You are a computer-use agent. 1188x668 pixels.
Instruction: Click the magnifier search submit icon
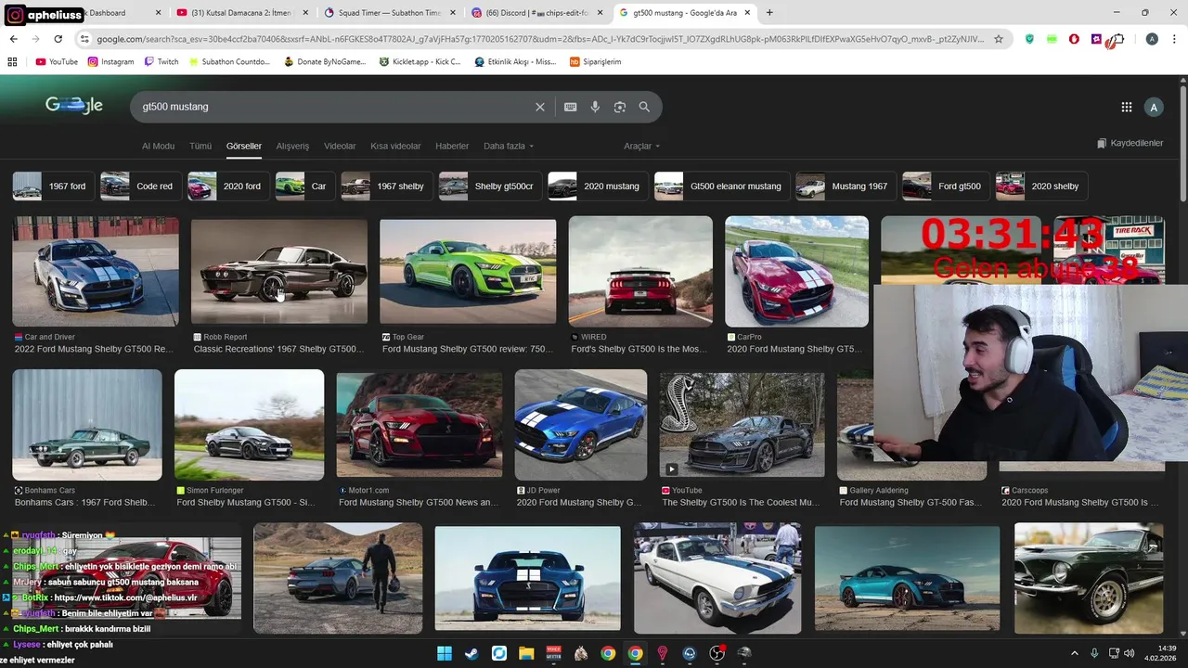[x=644, y=107]
